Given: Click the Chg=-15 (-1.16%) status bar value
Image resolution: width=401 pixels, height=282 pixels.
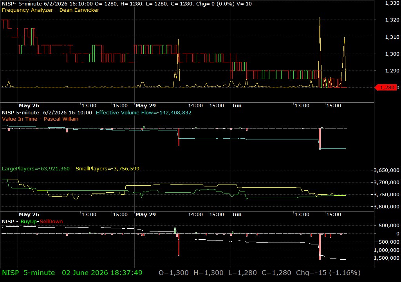Looking at the screenshot, I should [328, 273].
